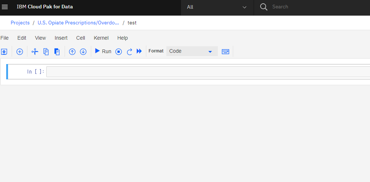
Task: Insert a new cell below
Action: click(x=20, y=52)
